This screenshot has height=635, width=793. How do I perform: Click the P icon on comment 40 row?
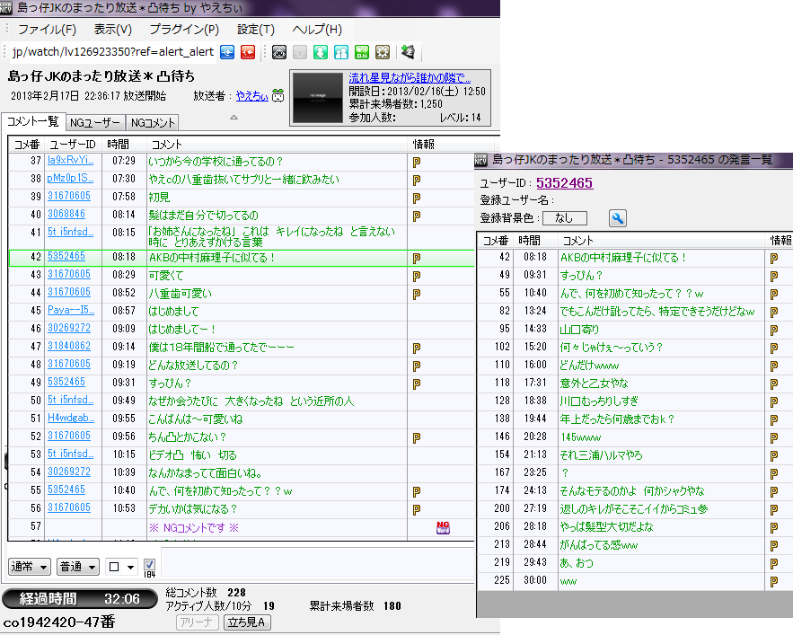pos(416,216)
